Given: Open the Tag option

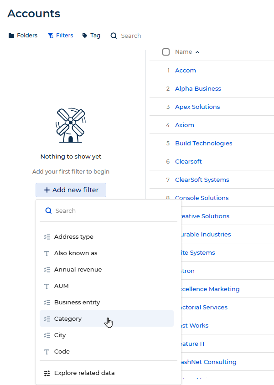Looking at the screenshot, I should tap(91, 36).
